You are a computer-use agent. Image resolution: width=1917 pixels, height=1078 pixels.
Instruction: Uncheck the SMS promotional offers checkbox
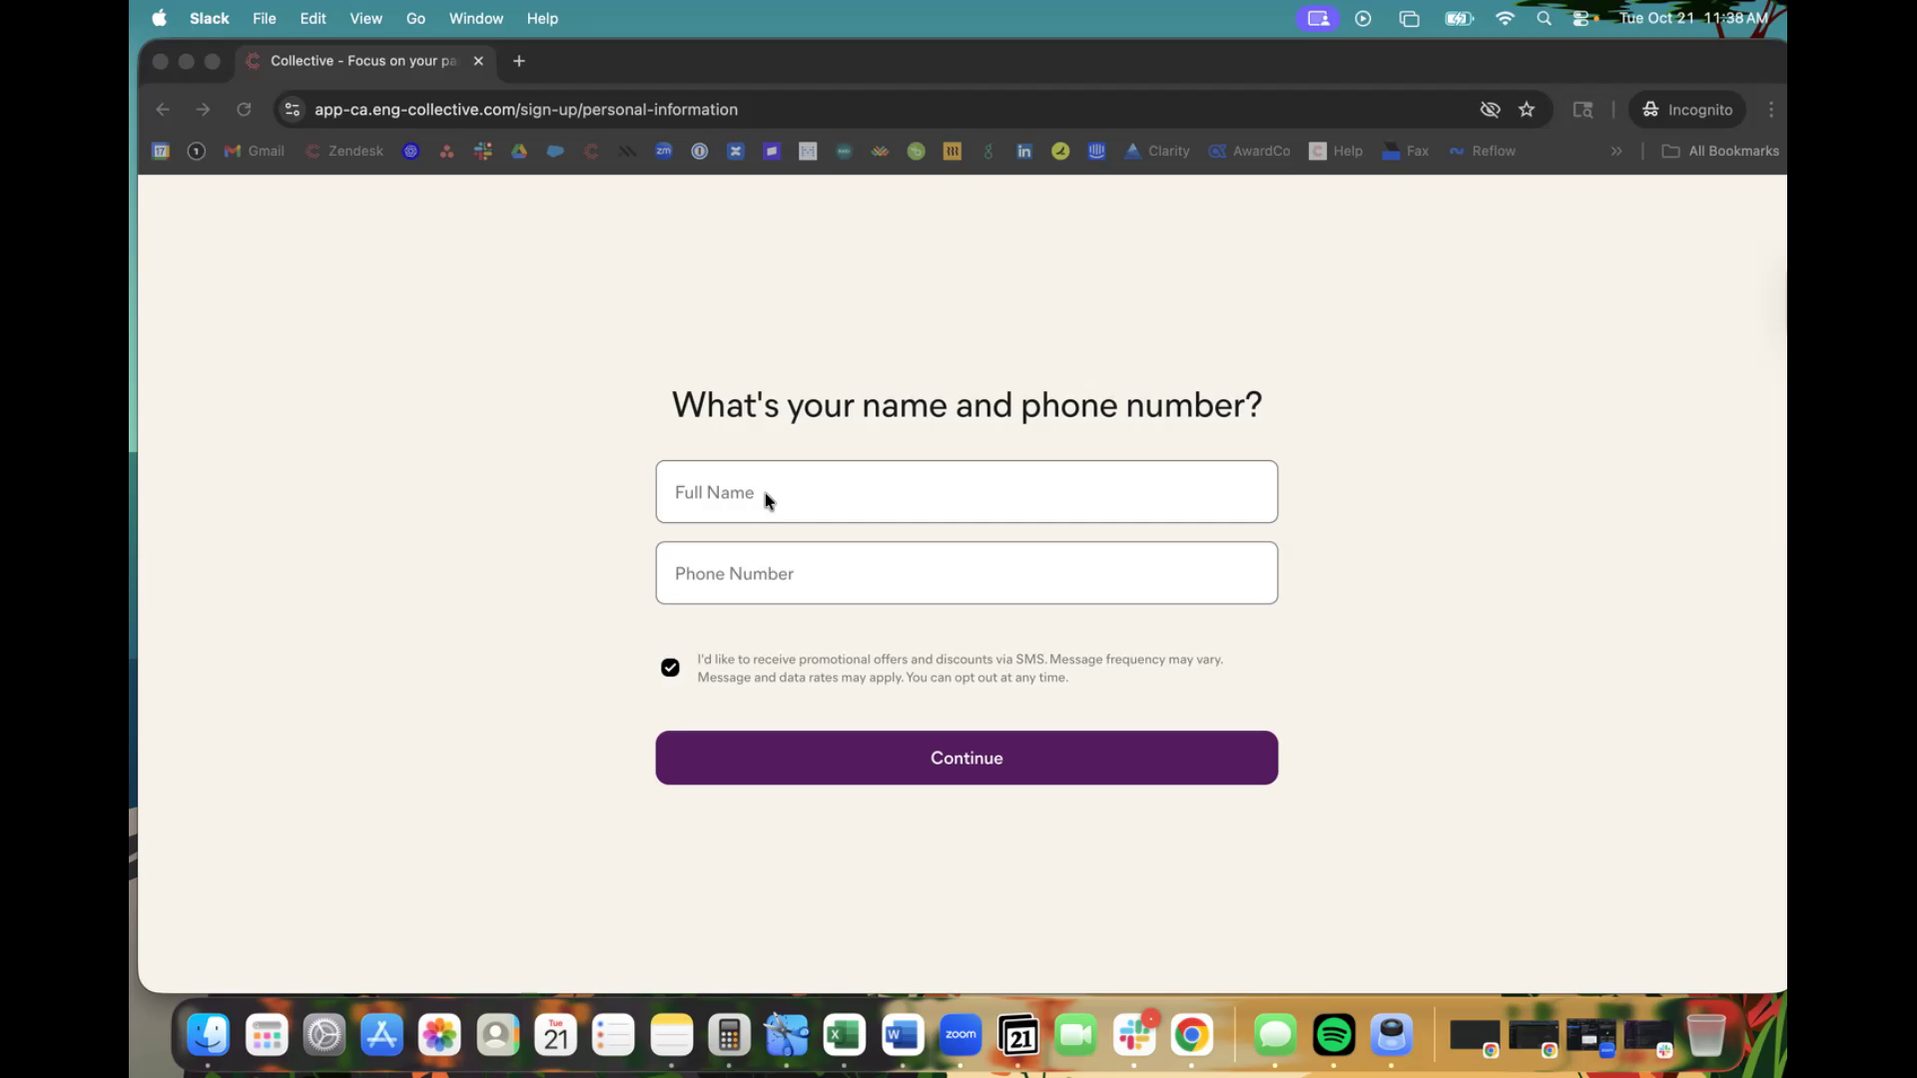(670, 668)
